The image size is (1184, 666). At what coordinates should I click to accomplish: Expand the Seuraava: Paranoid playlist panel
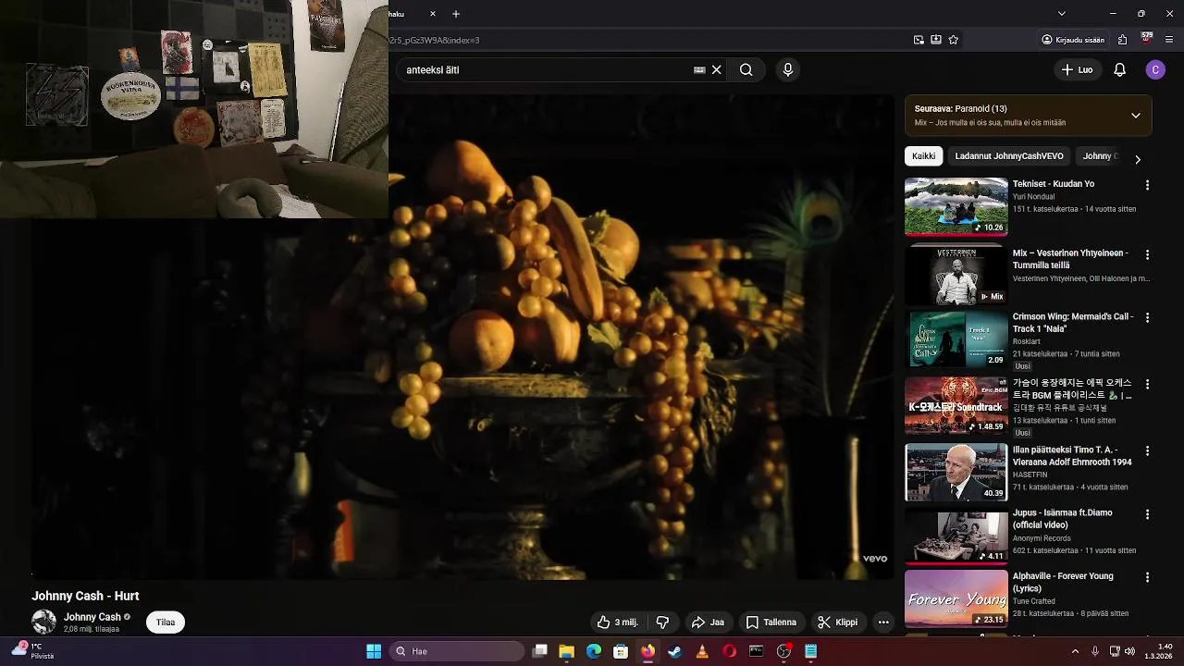[1136, 116]
